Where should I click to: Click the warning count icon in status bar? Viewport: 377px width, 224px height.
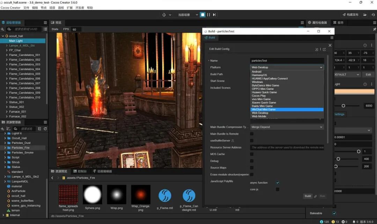click(x=333, y=222)
